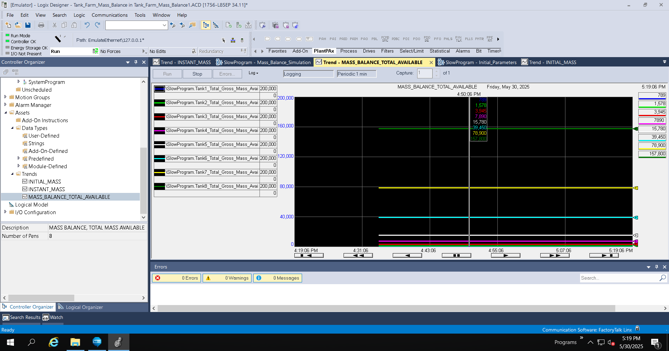The width and height of the screenshot is (669, 351).
Task: Click the PAH instruction icon
Action: tap(322, 39)
